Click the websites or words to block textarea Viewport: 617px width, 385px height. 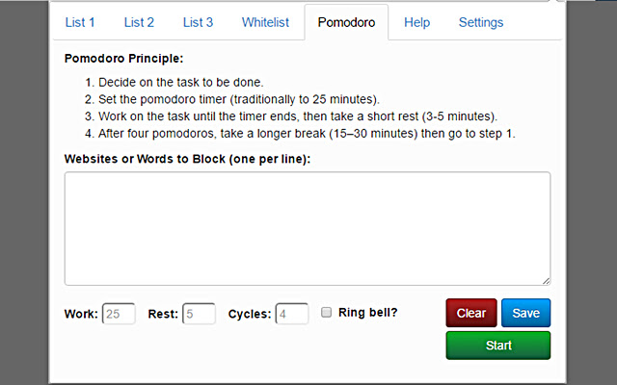tap(307, 228)
